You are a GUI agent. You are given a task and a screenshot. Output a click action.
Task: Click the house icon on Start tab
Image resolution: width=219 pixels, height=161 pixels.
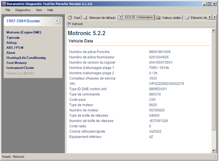[x=70, y=17]
